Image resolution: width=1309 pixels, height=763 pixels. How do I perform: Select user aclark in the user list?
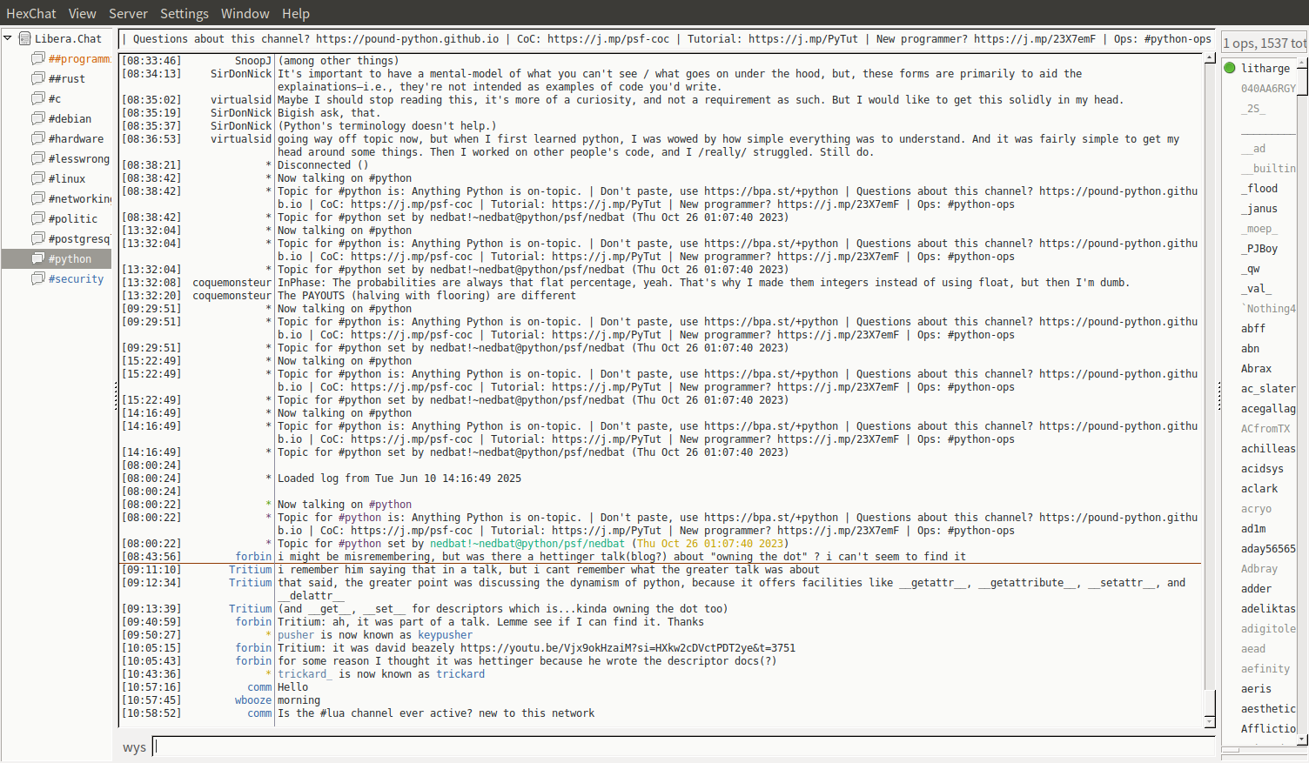pos(1259,488)
